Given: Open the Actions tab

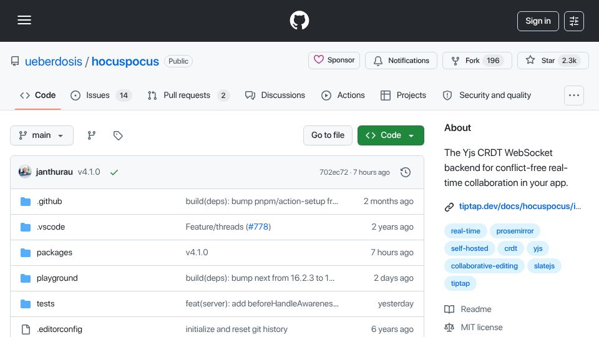Looking at the screenshot, I should (343, 95).
